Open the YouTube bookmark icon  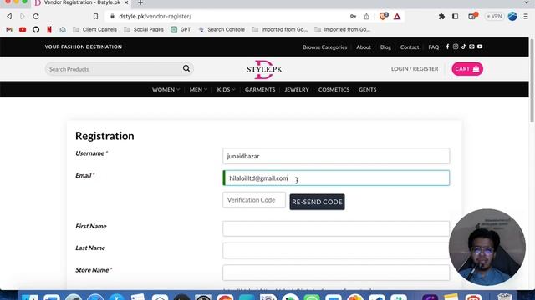(23, 30)
